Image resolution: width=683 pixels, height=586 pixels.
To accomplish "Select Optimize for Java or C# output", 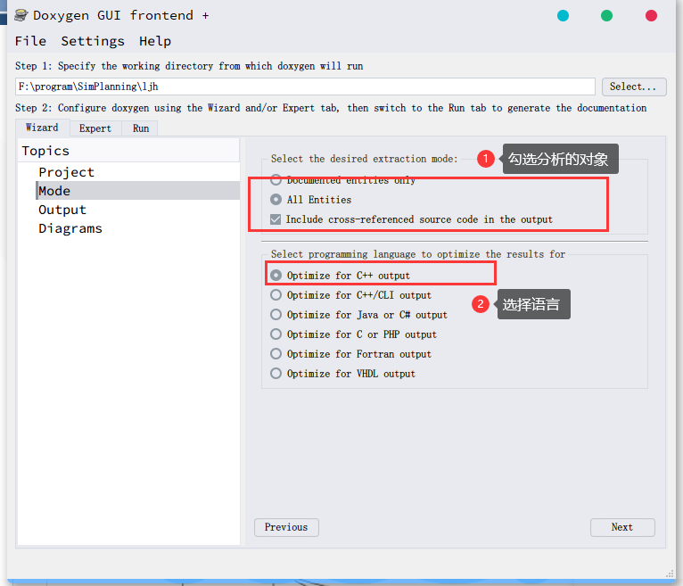I will (276, 315).
